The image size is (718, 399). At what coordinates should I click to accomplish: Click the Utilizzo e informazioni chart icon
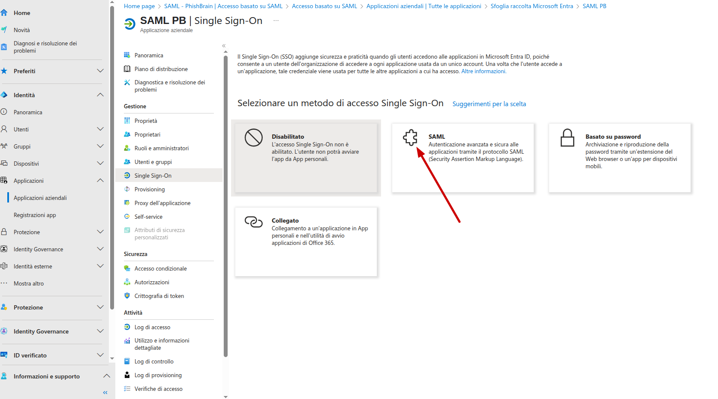point(127,341)
